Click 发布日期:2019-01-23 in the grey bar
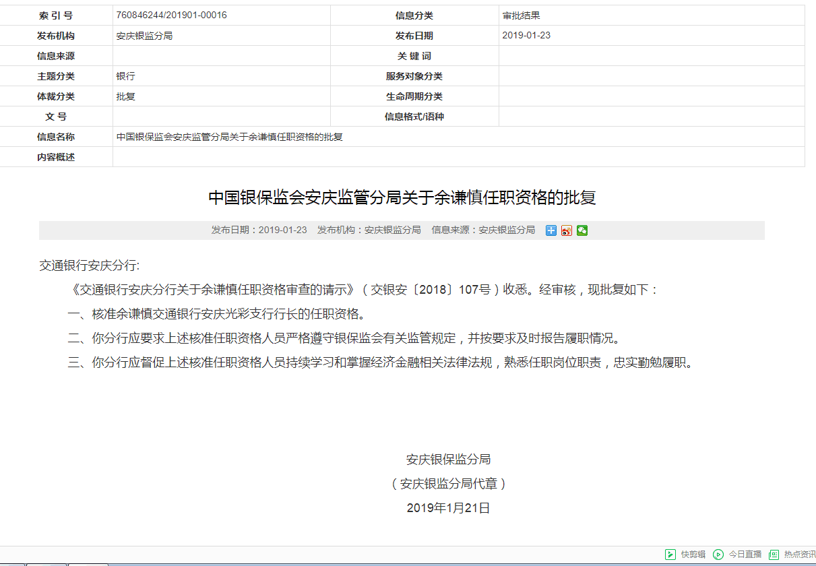816x566 pixels. (x=259, y=230)
